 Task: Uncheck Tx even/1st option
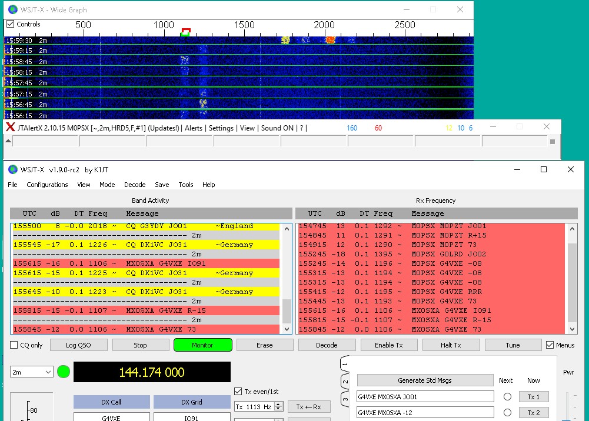238,392
